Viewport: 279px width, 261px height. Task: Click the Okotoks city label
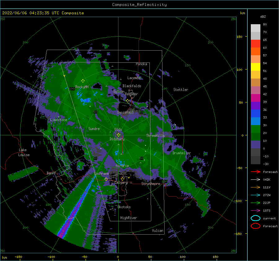pyautogui.click(x=124, y=207)
